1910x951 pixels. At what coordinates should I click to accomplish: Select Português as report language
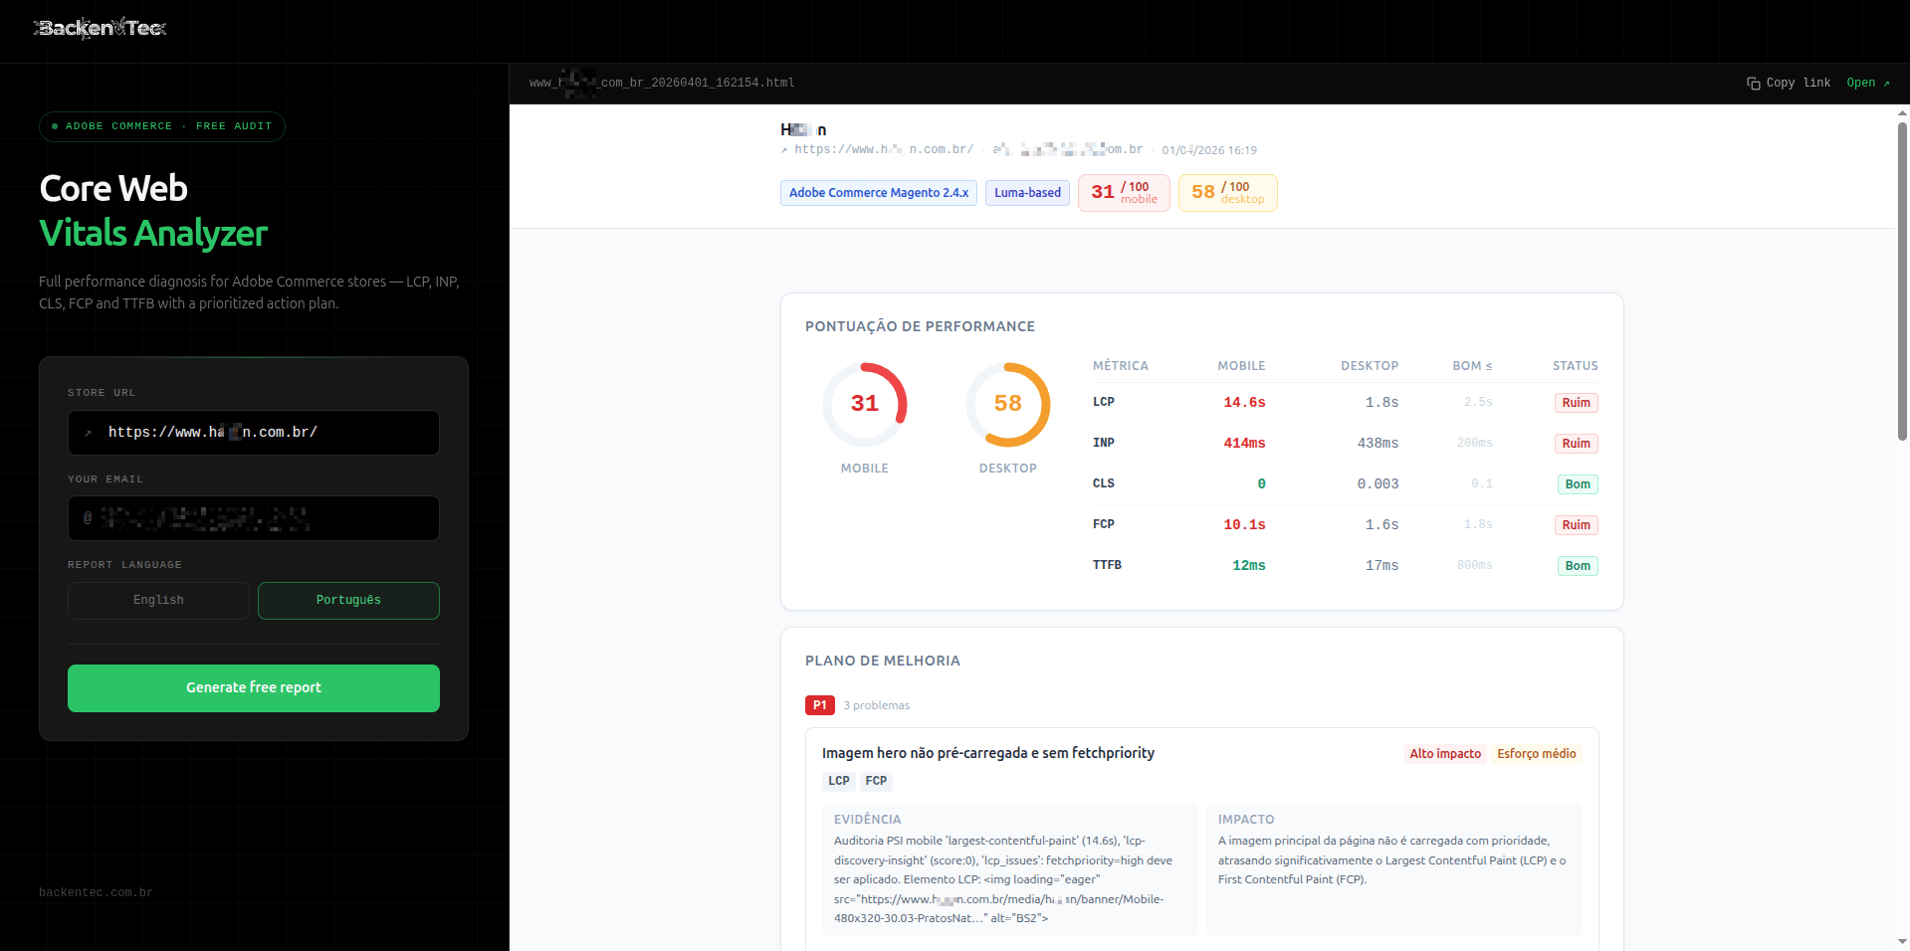click(347, 600)
